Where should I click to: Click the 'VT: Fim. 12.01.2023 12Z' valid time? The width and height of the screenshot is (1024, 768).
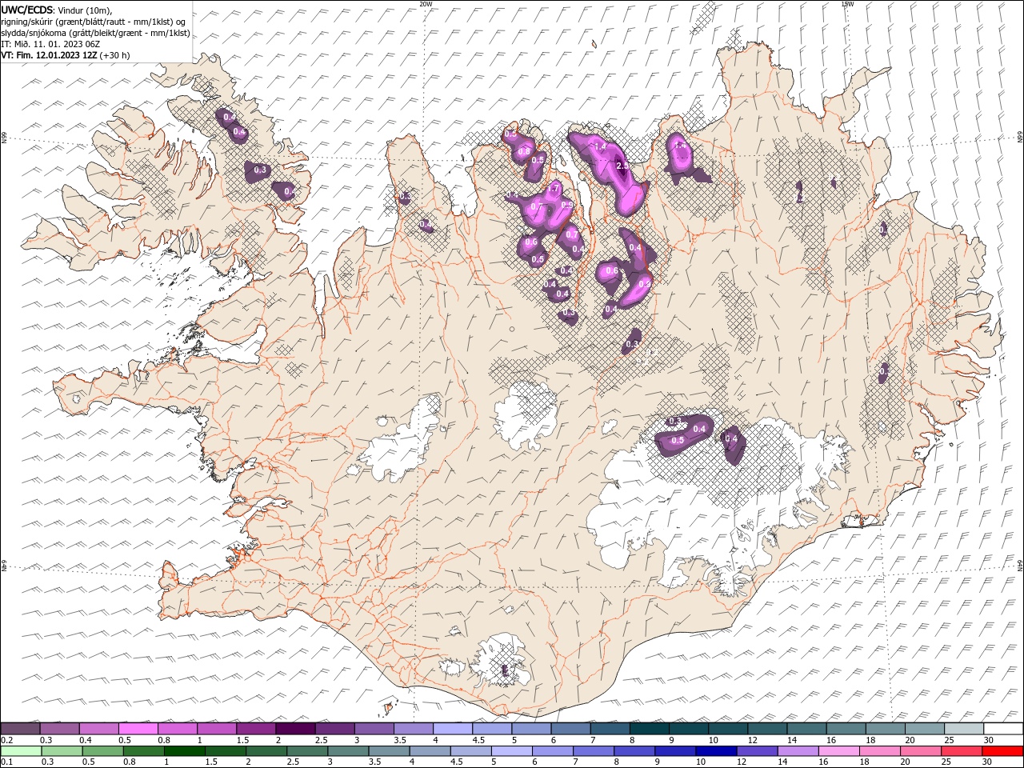[x=49, y=55]
